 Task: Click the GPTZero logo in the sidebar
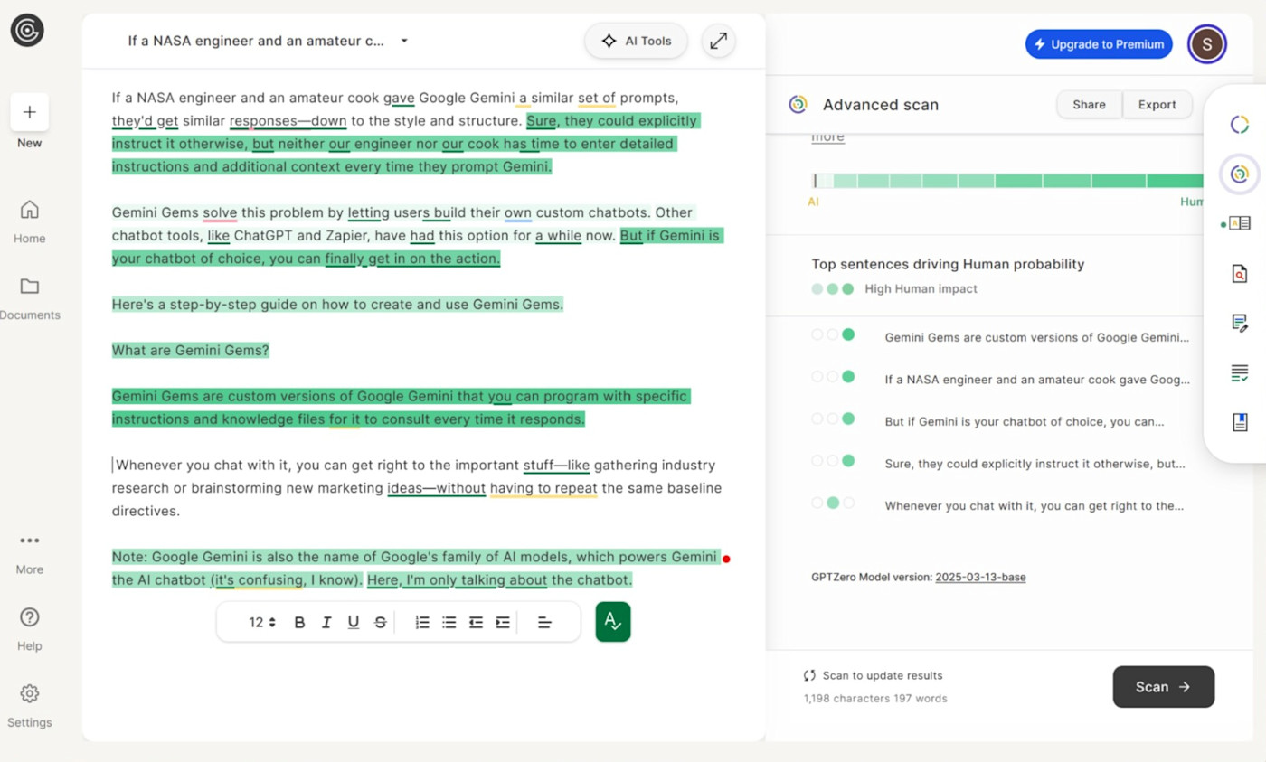(x=27, y=31)
